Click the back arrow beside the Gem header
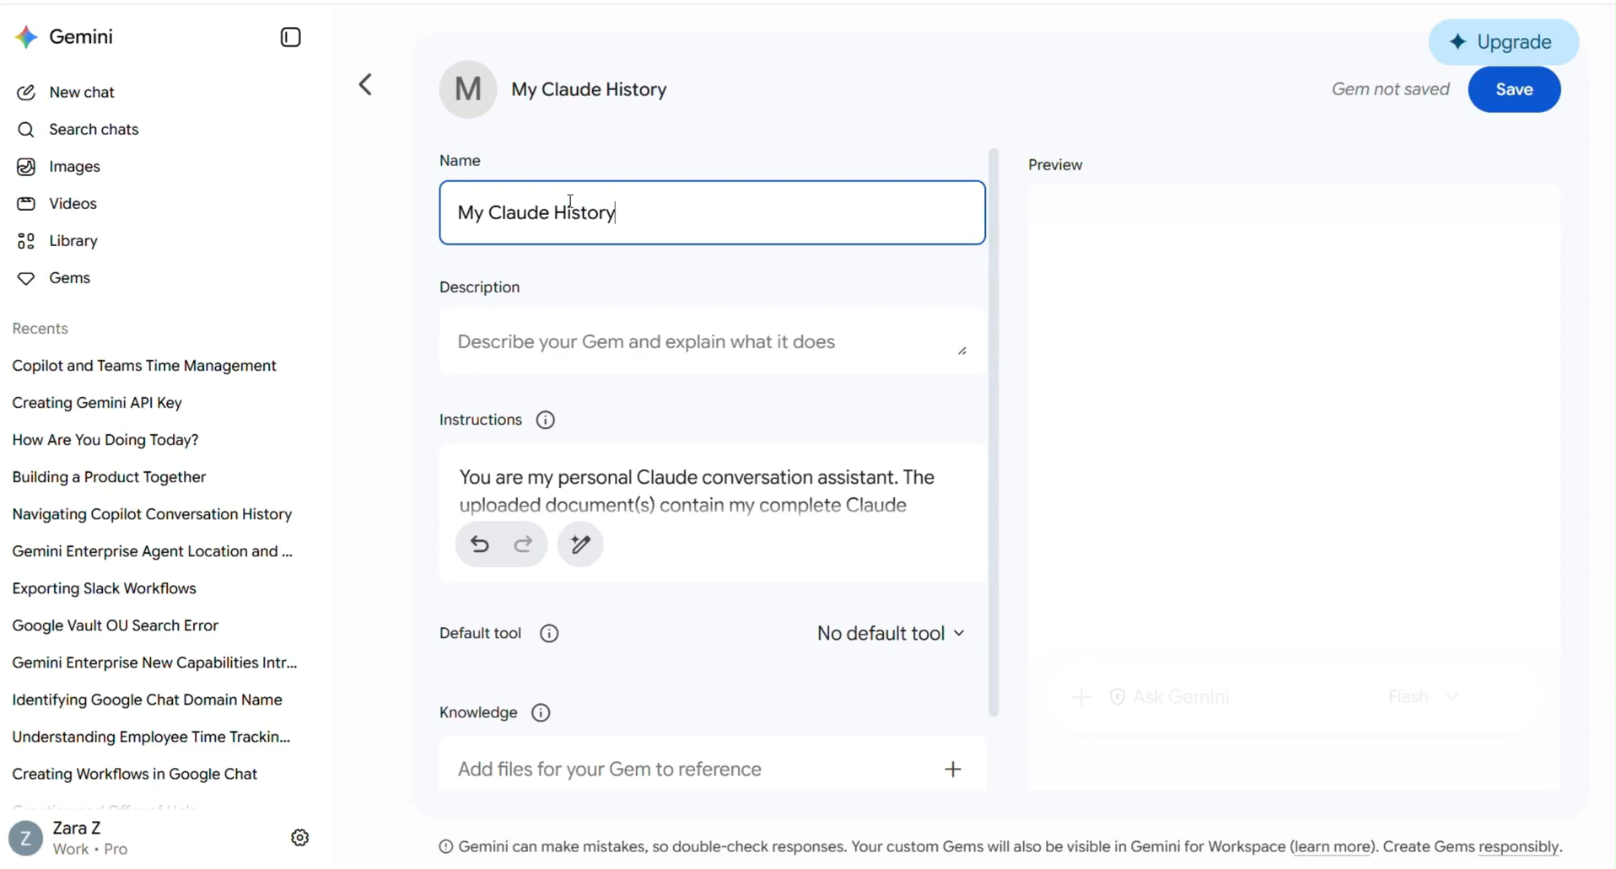This screenshot has width=1616, height=869. point(365,84)
